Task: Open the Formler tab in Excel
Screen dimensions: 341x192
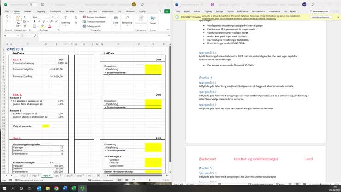Action: [x=70, y=12]
